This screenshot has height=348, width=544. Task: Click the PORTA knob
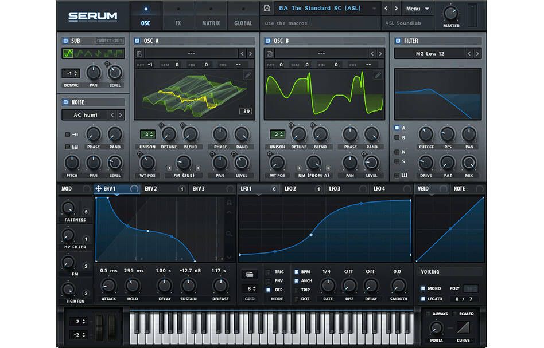[436, 327]
